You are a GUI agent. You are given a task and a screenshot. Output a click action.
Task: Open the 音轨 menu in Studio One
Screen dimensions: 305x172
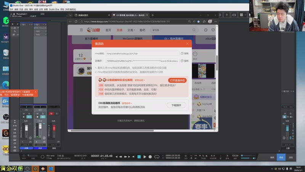26,9
